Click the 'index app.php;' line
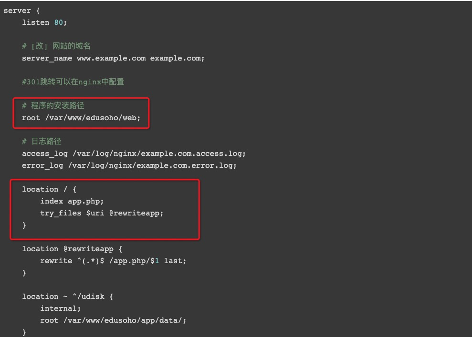Screen dimensions: 472x337 pos(72,202)
